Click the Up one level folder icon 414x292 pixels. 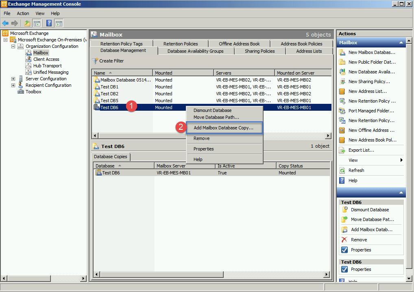tap(27, 23)
